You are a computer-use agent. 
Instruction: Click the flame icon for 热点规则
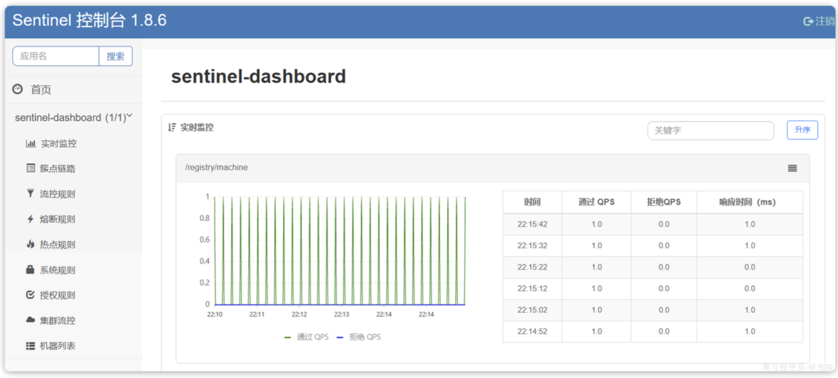31,244
